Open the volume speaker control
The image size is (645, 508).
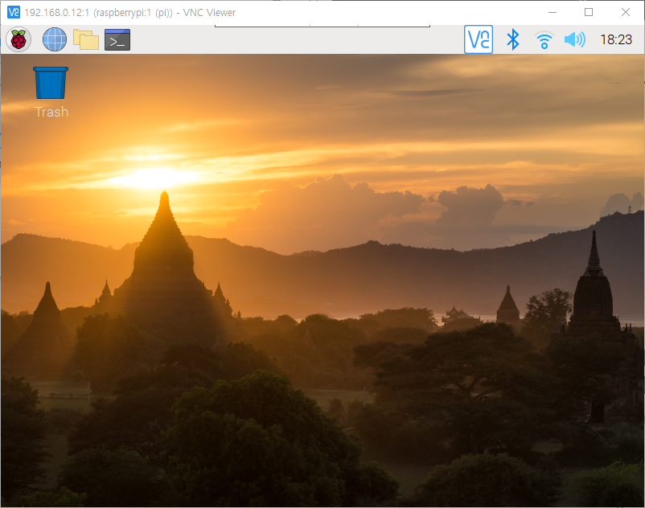point(575,39)
